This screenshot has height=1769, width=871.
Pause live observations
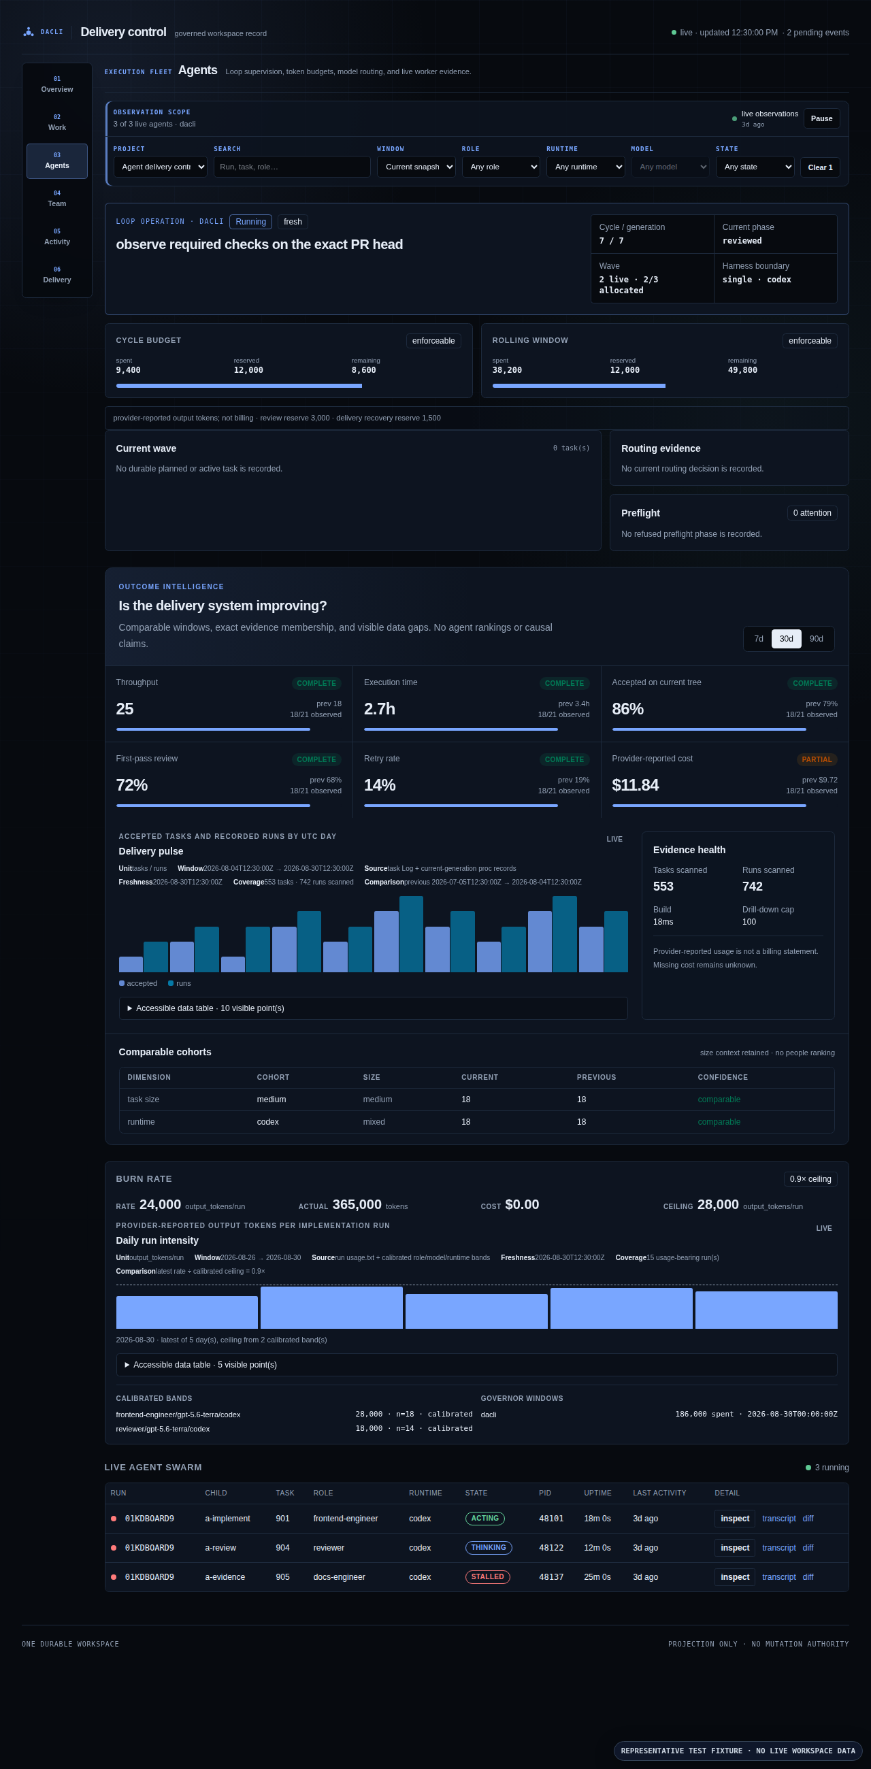tap(821, 119)
